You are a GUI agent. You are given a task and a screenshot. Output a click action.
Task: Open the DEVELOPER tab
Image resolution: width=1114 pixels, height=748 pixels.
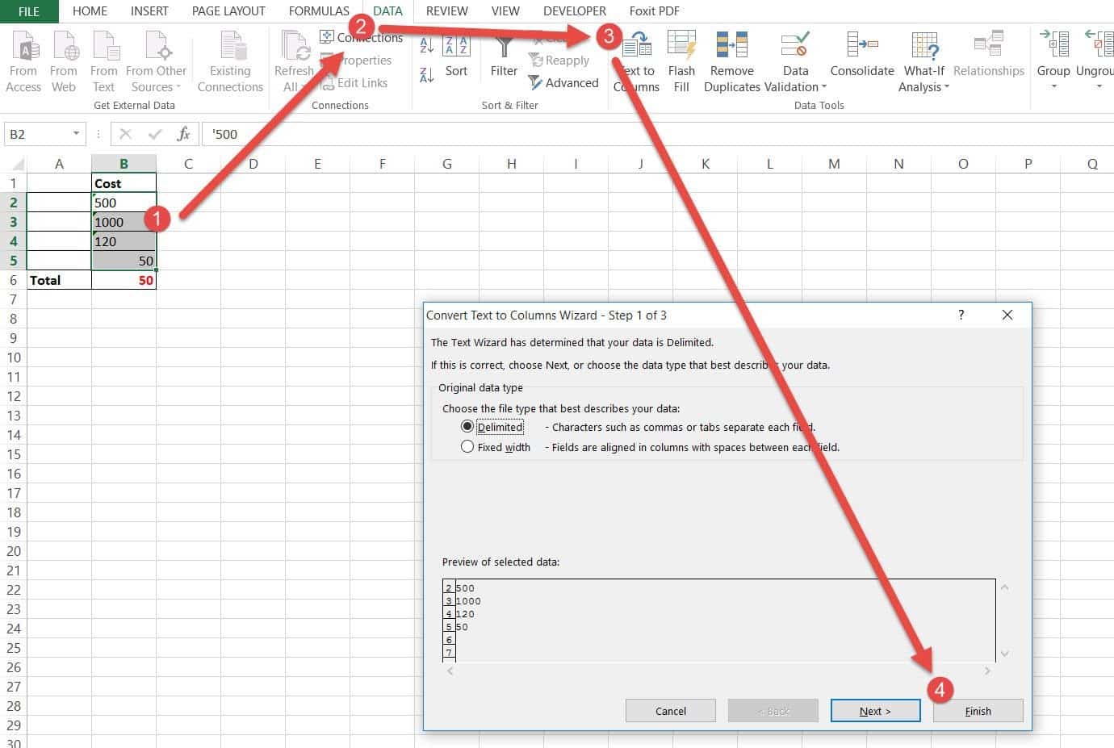pos(574,10)
